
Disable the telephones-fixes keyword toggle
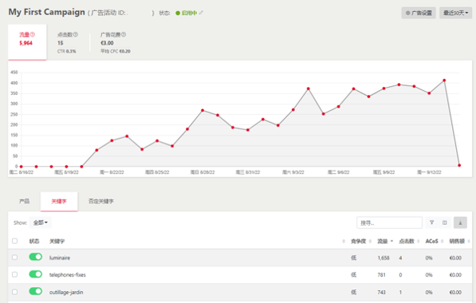click(x=36, y=274)
